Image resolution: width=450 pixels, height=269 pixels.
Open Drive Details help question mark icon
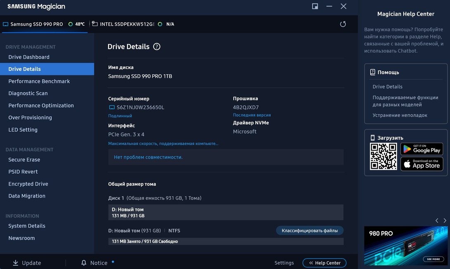[x=157, y=47]
